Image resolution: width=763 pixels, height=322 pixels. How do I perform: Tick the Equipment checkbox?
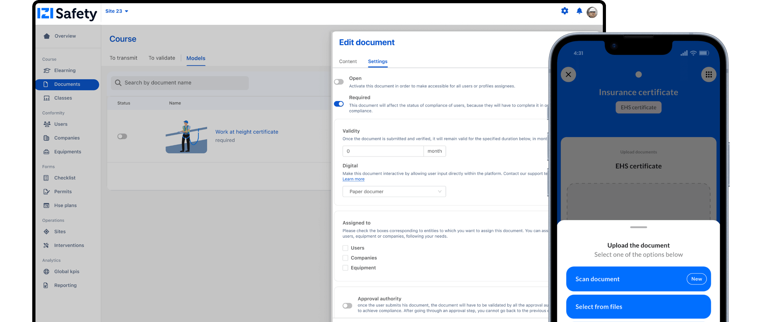tap(345, 268)
